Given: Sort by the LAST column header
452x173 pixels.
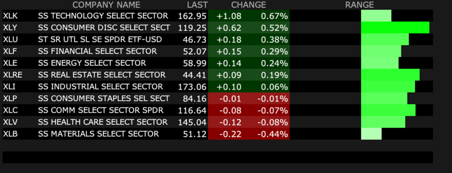Looking at the screenshot, I should (x=197, y=5).
